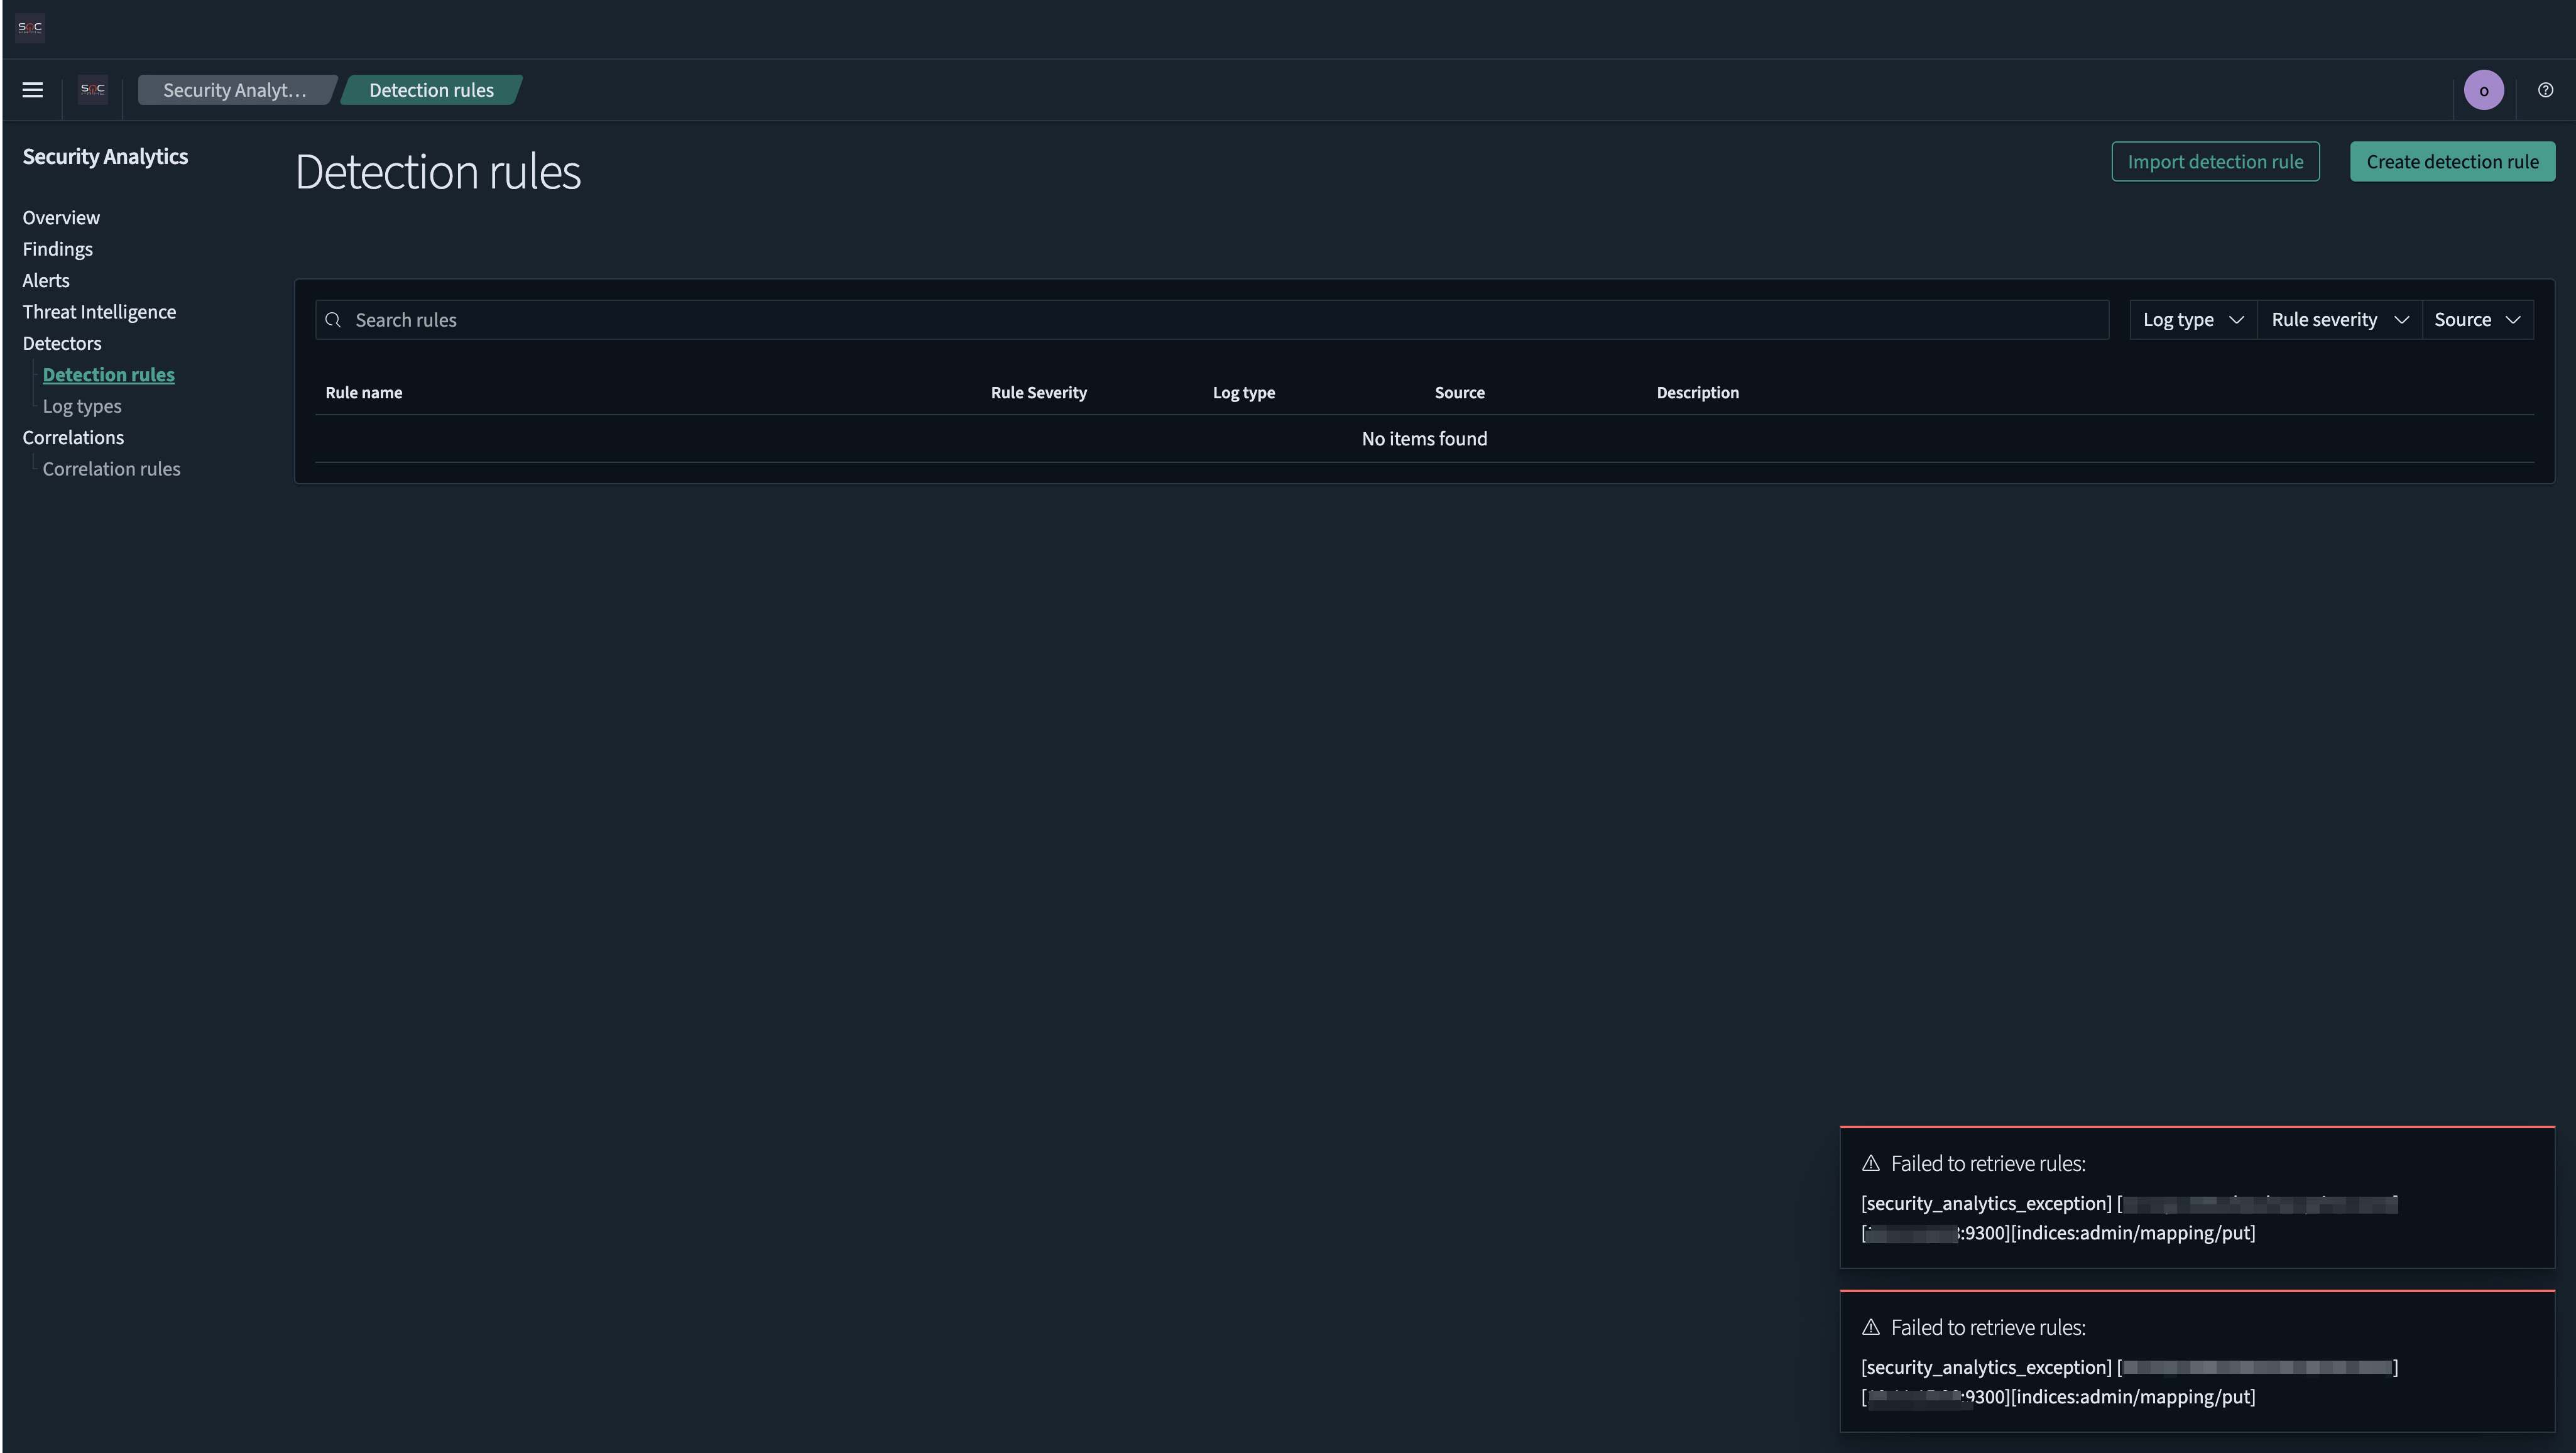Viewport: 2576px width, 1453px height.
Task: Open Threat Intelligence in the sidebar
Action: tap(99, 312)
